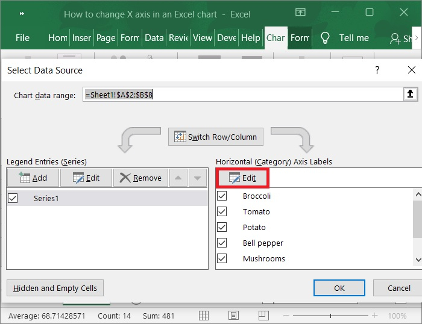This screenshot has width=422, height=324.
Task: Open the File menu tab
Action: point(22,37)
